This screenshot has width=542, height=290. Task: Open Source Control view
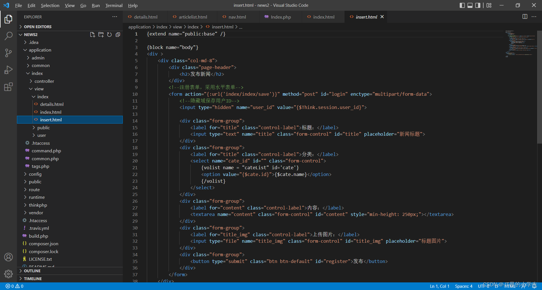[8, 53]
